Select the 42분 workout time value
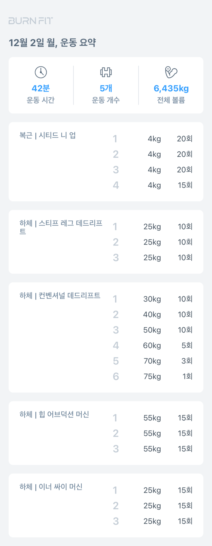Viewport: 212px width, 546px height. [x=41, y=88]
